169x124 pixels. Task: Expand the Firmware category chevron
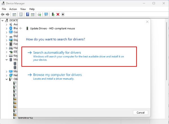(x=6, y=44)
